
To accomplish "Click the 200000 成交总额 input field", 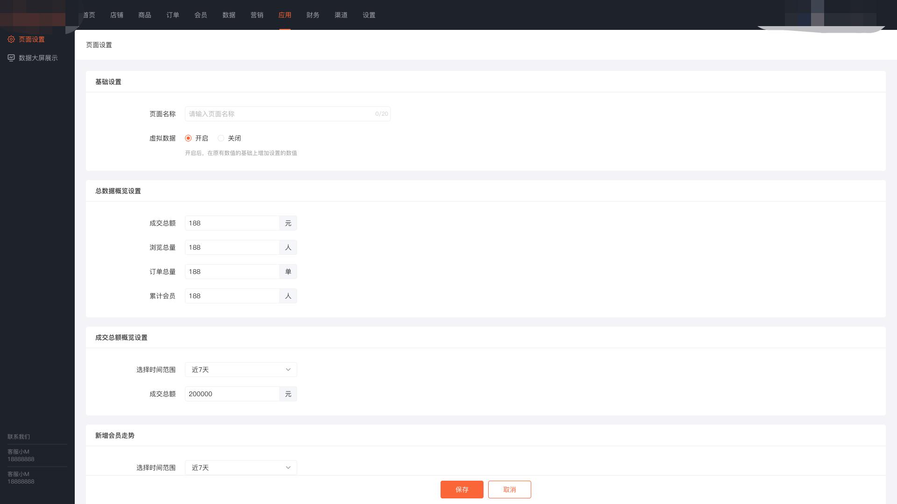I will (232, 394).
